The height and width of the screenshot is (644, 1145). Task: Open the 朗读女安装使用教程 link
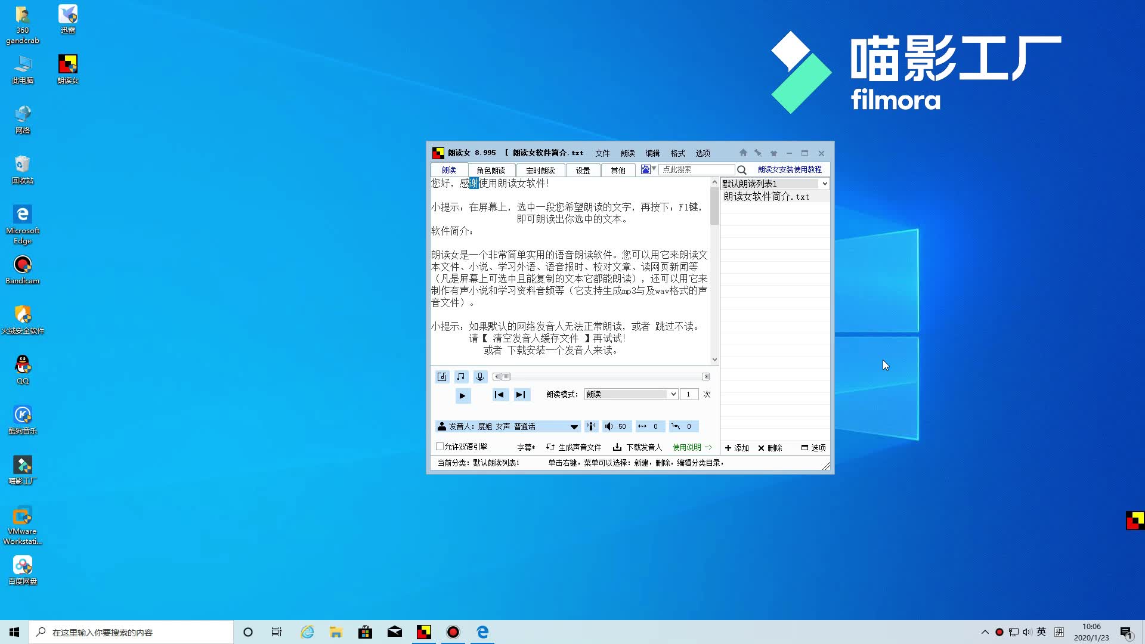[x=790, y=169]
